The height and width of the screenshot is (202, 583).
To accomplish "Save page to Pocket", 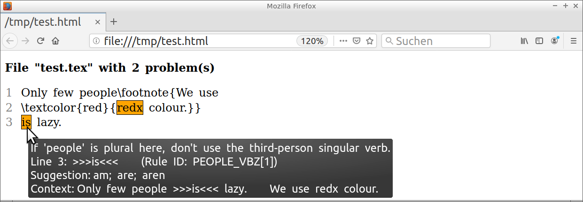I will (357, 41).
